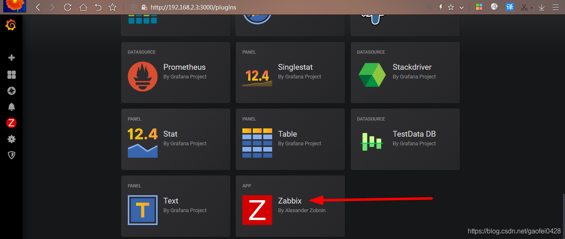Open the Zabbix app icon in sidebar

coord(12,123)
